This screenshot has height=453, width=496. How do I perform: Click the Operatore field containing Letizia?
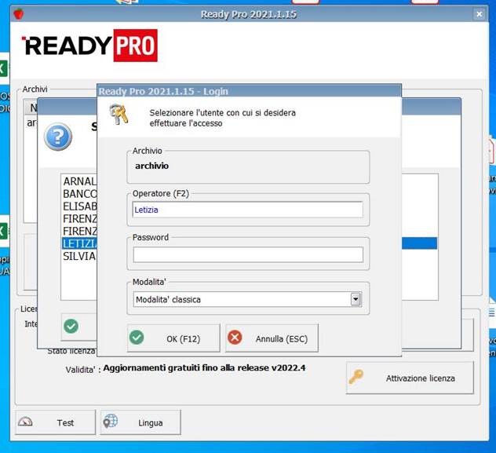pyautogui.click(x=248, y=210)
